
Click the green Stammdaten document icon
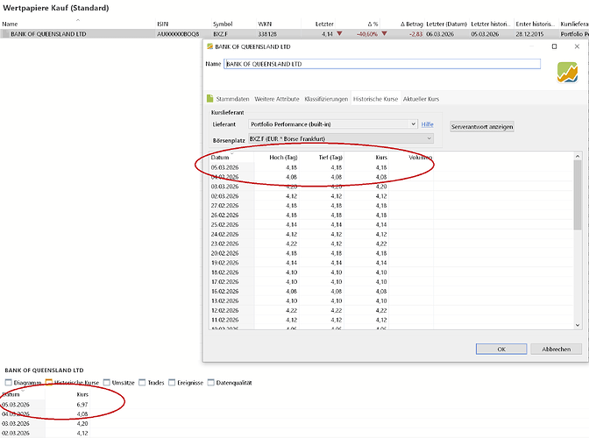point(210,98)
